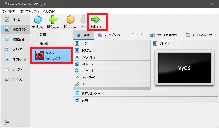Click the list view icon at sidebar bottom
Image resolution: width=219 pixels, height=128 pixels.
(6, 123)
